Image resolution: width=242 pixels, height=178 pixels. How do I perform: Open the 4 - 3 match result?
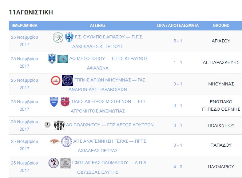tap(178, 167)
